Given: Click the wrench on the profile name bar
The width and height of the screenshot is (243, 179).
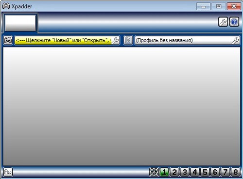Looking at the screenshot, I should (x=235, y=40).
